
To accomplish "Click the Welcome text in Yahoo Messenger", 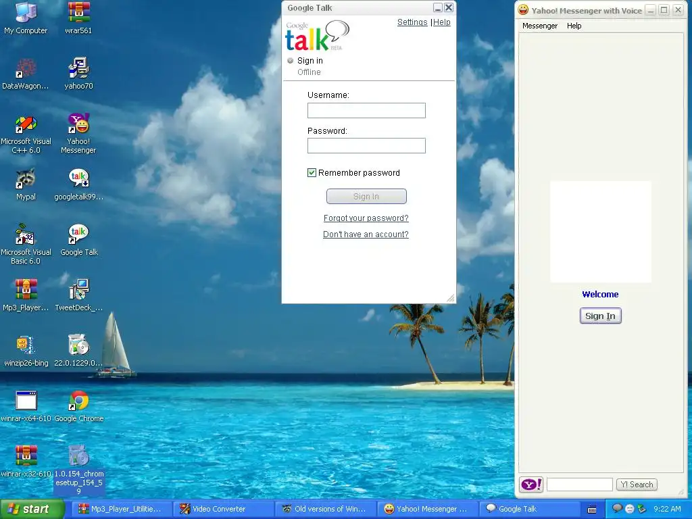I will coord(600,295).
